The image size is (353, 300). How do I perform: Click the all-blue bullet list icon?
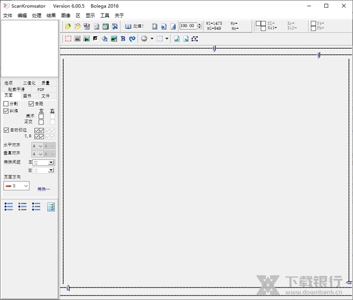coord(9,206)
